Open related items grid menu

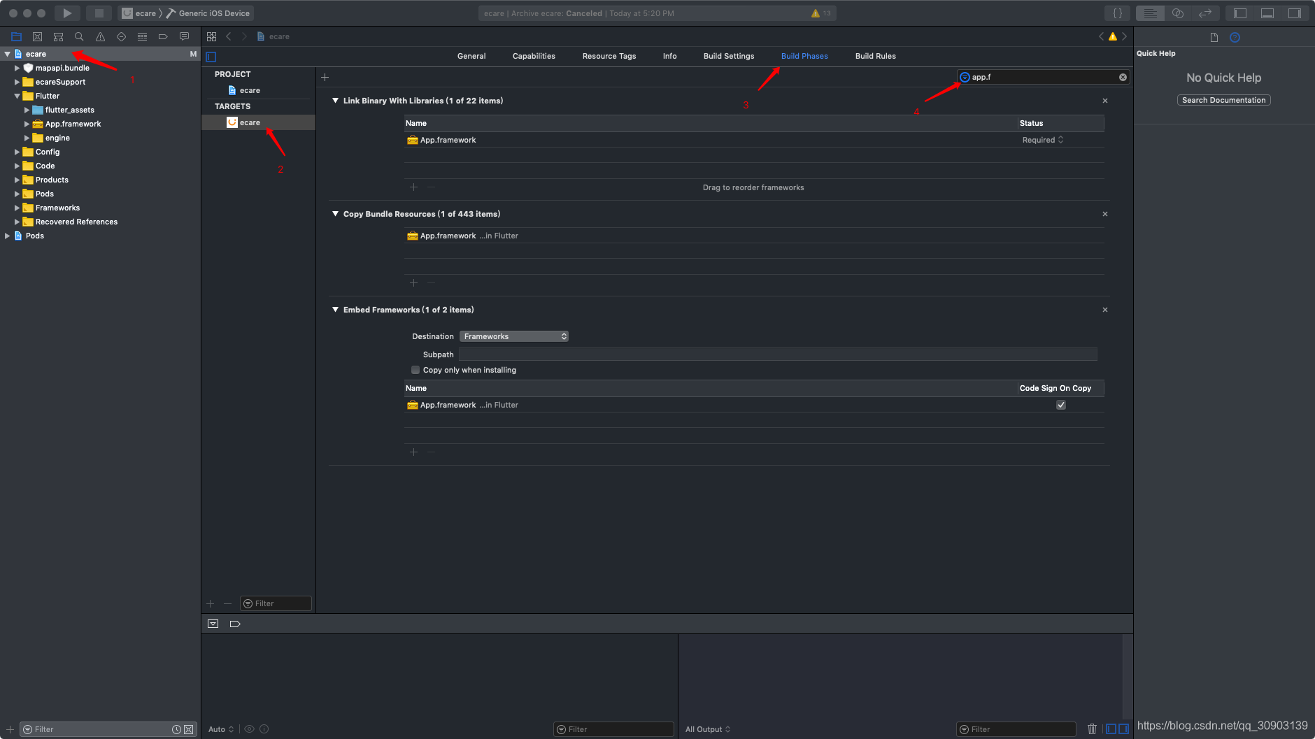pos(211,36)
